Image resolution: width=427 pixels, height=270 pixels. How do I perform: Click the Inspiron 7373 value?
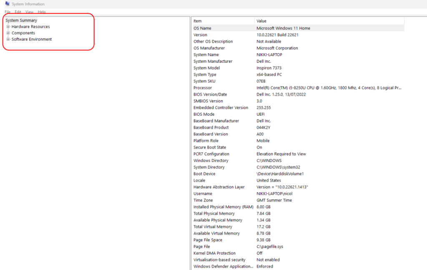tap(269, 68)
